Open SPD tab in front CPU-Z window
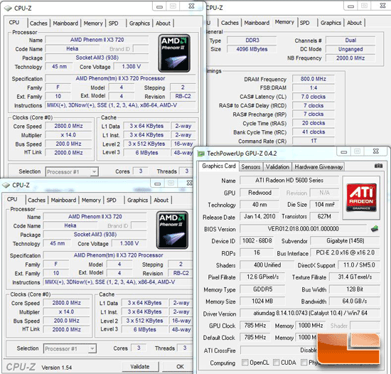 (112, 200)
